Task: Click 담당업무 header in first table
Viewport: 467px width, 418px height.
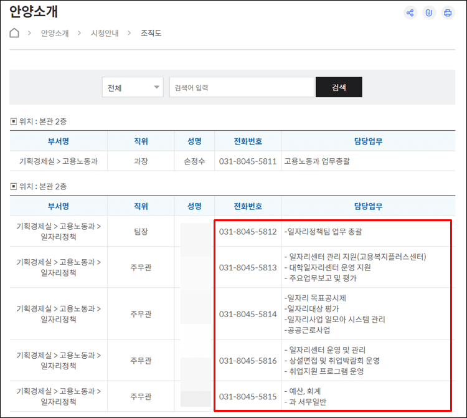Action: pyautogui.click(x=368, y=141)
